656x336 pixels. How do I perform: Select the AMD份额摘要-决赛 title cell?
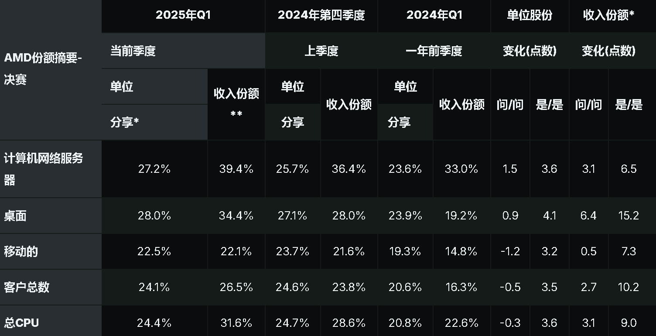[x=51, y=69]
